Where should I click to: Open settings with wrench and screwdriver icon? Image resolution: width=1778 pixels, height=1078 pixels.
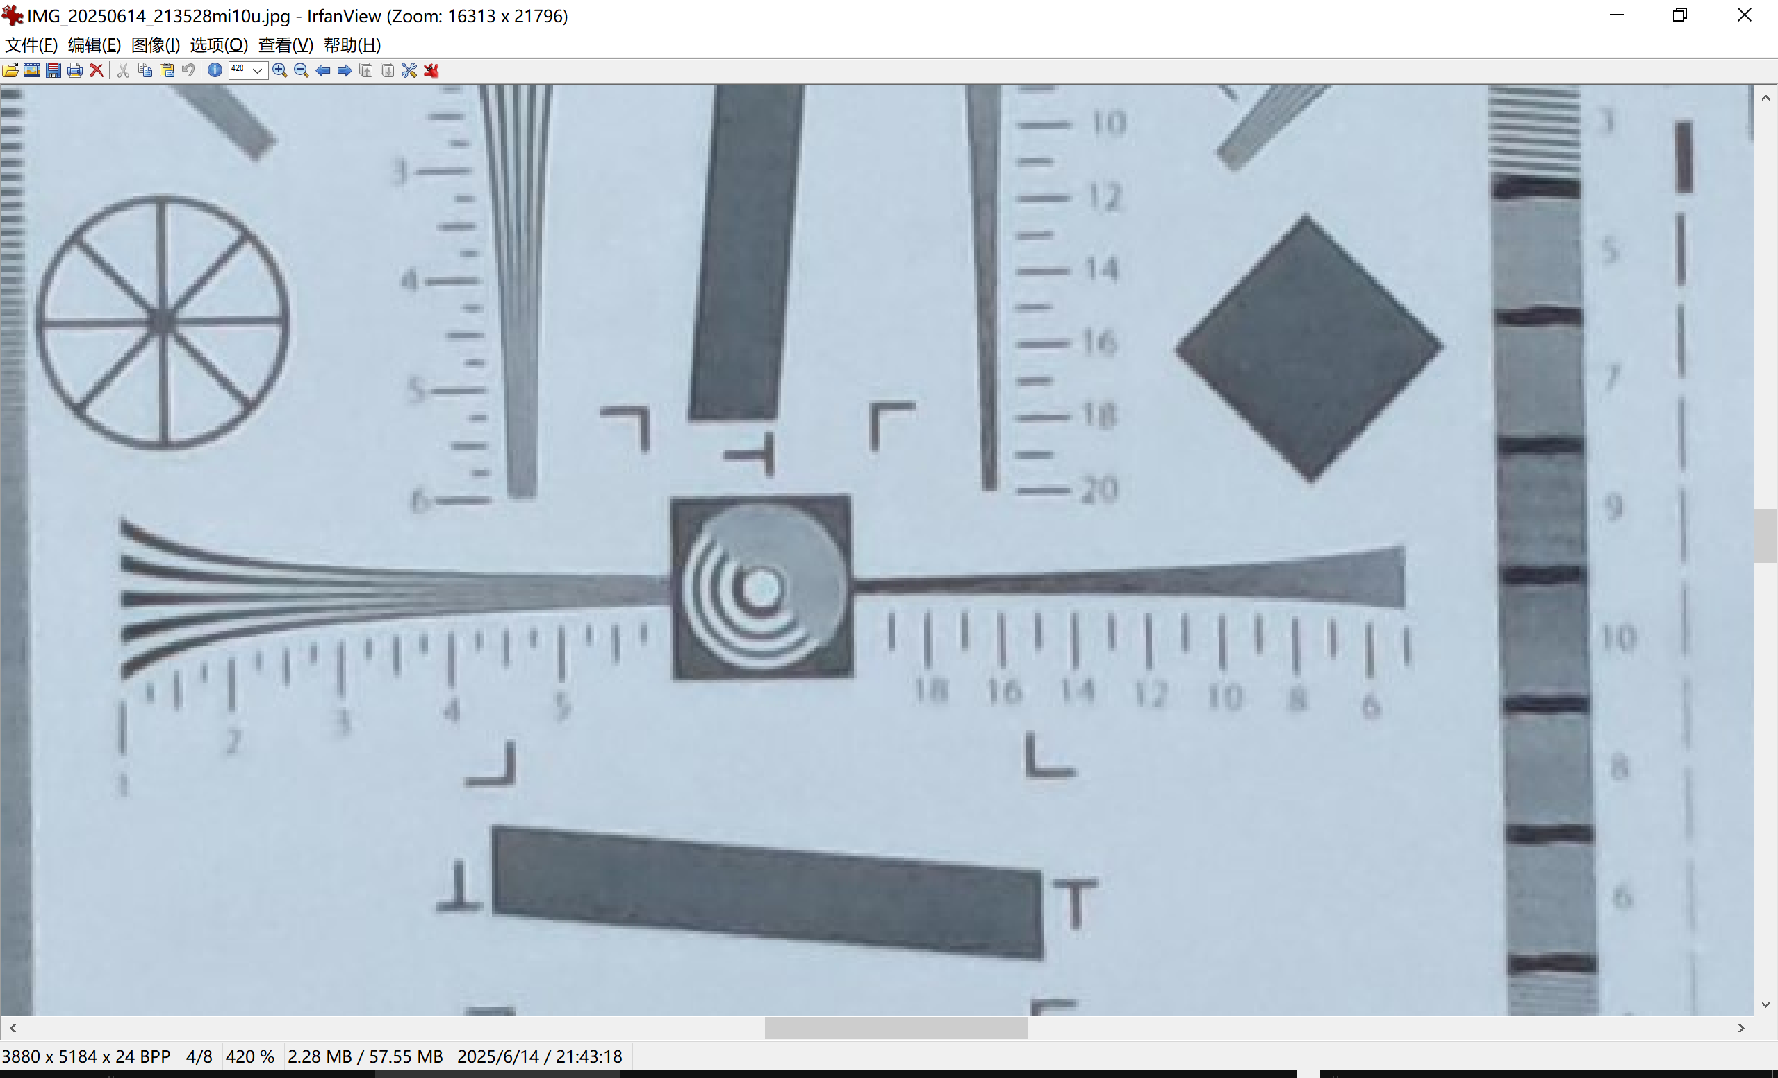(409, 70)
